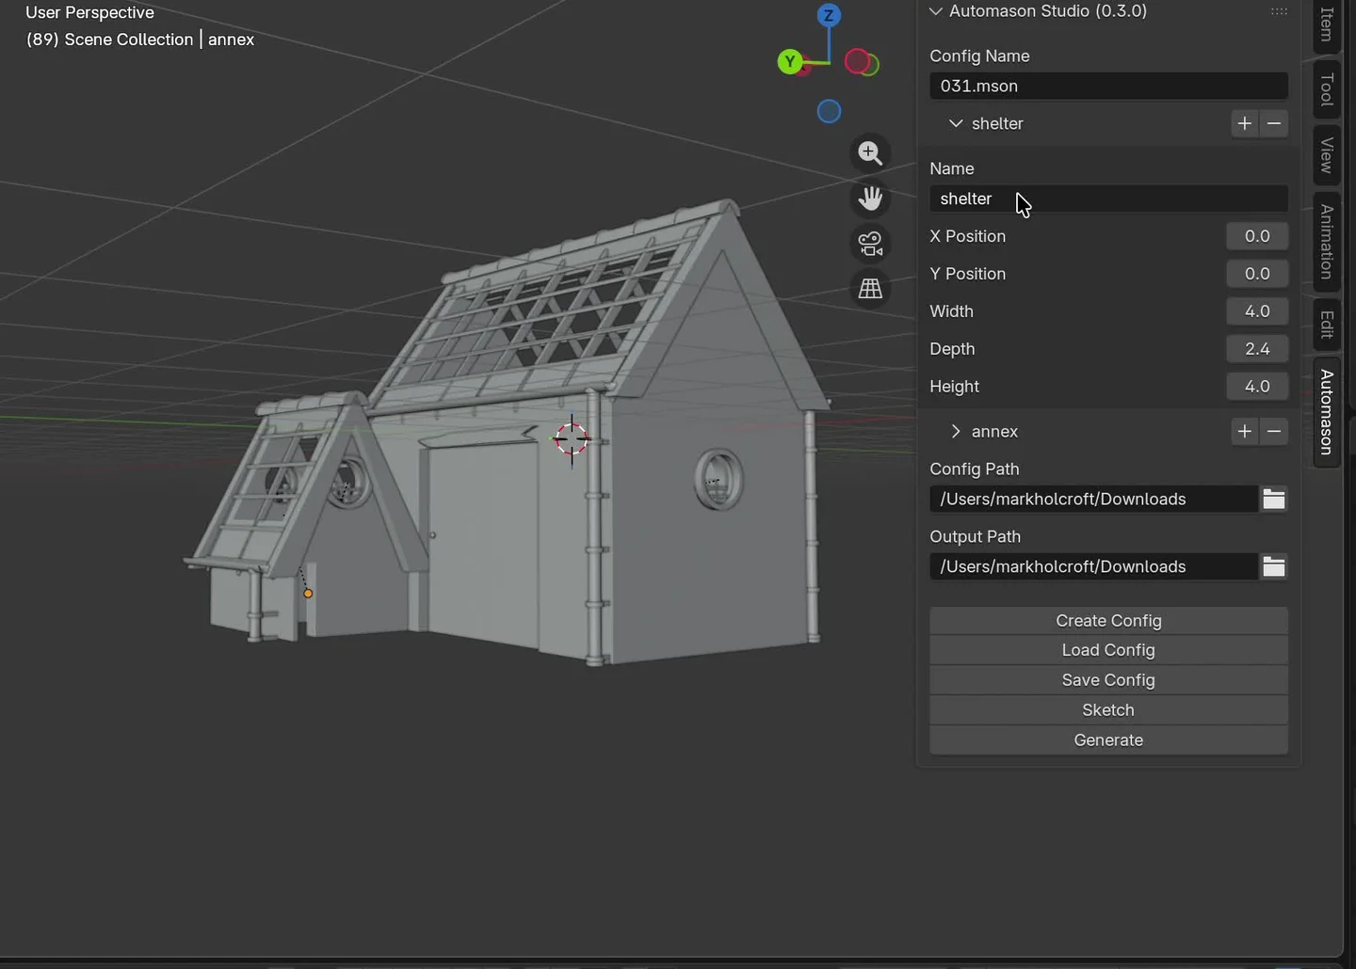Click the Depth value 2.4 field
Image resolution: width=1356 pixels, height=969 pixels.
pyautogui.click(x=1257, y=349)
